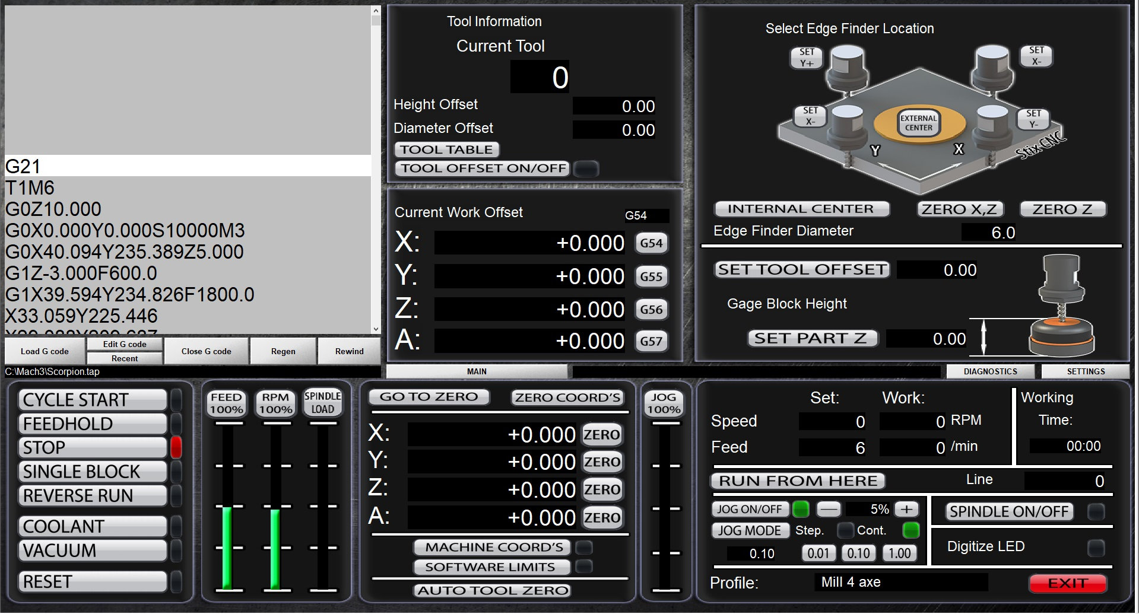Screen dimensions: 1139x614
Task: Click GO TO ZERO
Action: 429,396
